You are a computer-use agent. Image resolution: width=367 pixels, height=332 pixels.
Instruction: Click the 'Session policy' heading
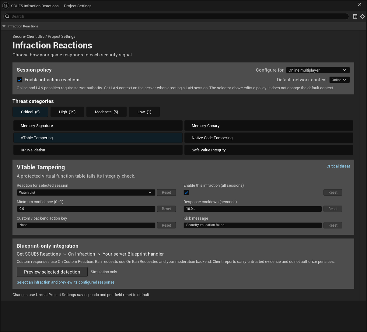click(x=34, y=70)
